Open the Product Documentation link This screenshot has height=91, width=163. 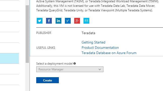click(x=100, y=48)
